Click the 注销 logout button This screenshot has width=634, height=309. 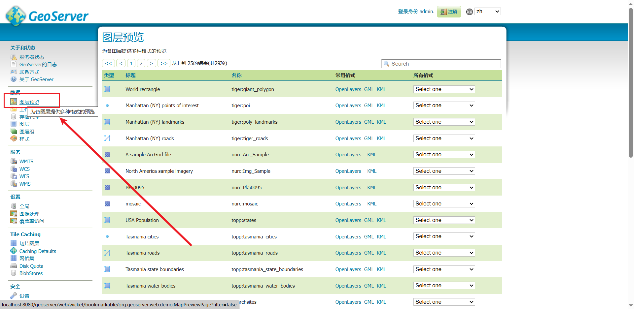point(449,12)
